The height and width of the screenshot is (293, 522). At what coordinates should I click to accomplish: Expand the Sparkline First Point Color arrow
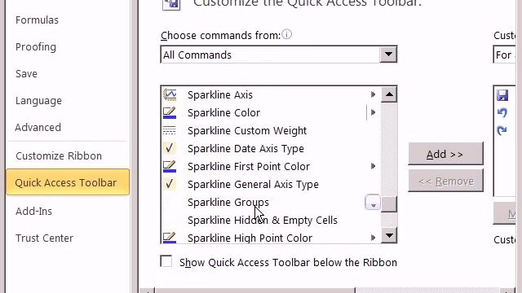coord(374,166)
